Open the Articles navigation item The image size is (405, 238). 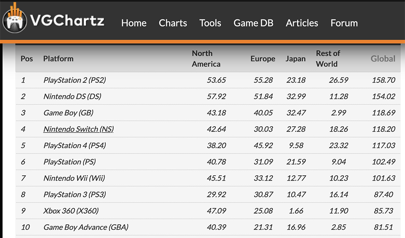point(302,23)
